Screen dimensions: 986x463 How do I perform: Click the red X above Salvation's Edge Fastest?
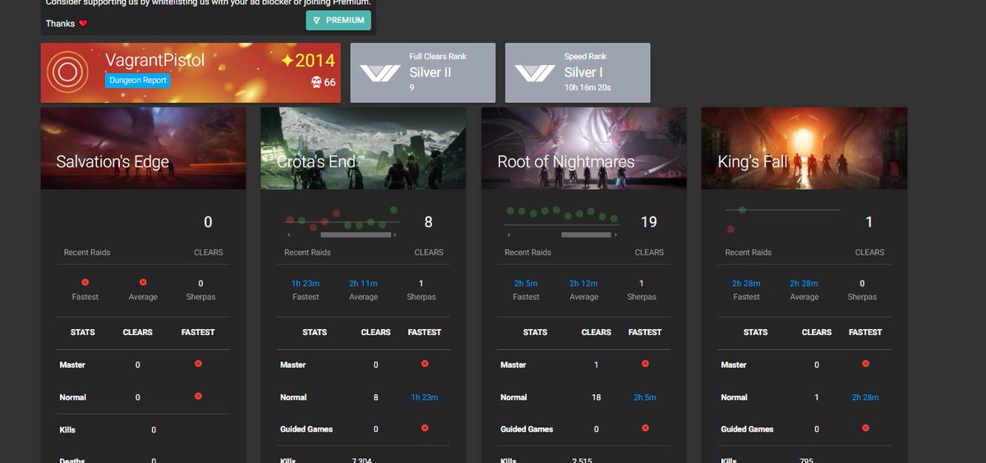point(85,282)
